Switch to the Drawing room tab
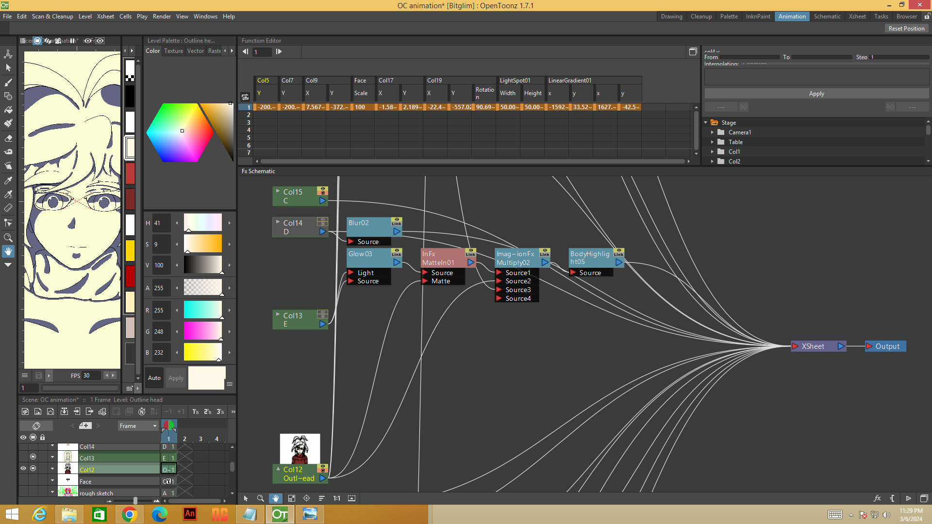Viewport: 932px width, 524px height. tap(671, 16)
